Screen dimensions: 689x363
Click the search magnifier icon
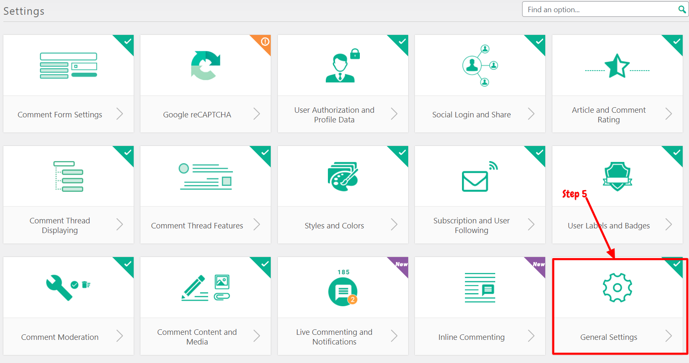[x=682, y=9]
